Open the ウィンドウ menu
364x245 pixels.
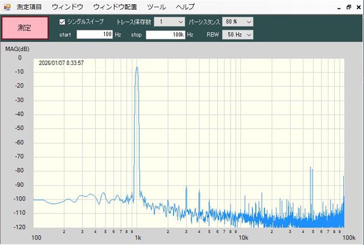tap(67, 6)
